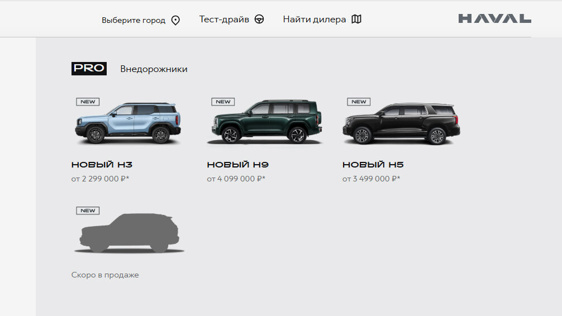Click the blue Новый H3 car image
This screenshot has width=562, height=316.
[x=128, y=123]
